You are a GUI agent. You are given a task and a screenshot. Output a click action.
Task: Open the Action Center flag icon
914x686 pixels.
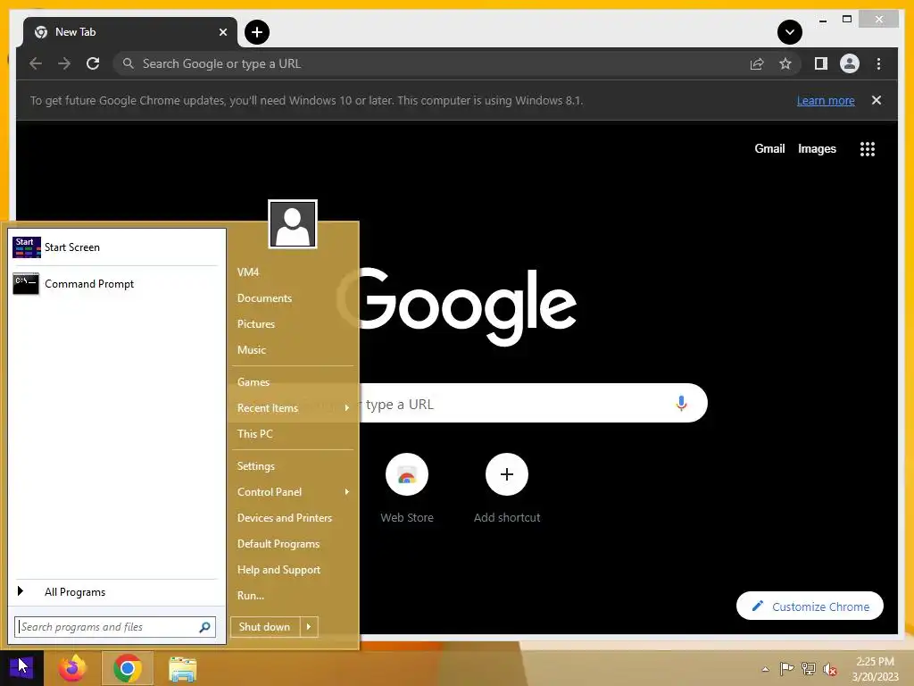coord(786,669)
